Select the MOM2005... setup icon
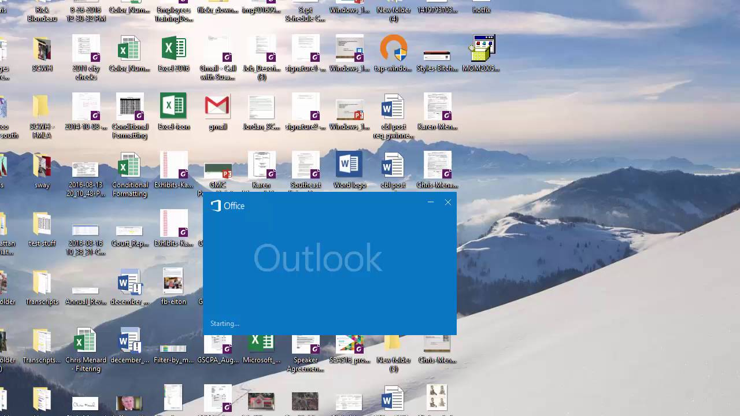This screenshot has height=416, width=740. click(482, 49)
